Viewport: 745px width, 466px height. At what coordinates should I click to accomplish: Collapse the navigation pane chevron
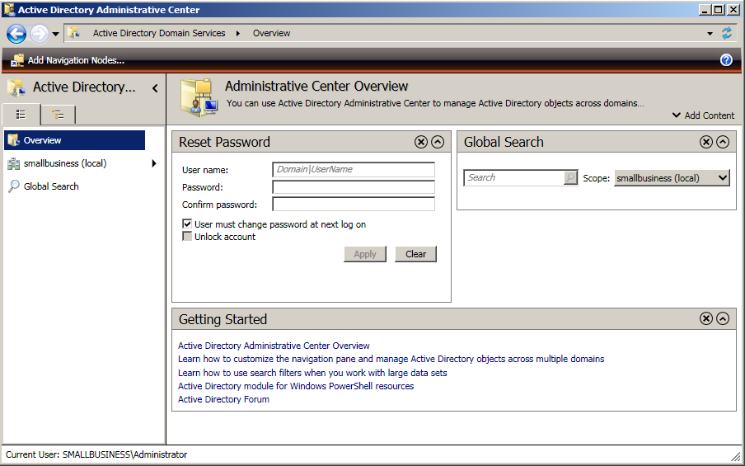pos(155,88)
